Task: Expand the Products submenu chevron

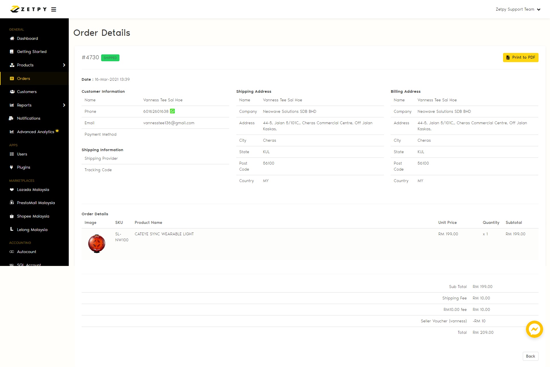Action: point(64,65)
